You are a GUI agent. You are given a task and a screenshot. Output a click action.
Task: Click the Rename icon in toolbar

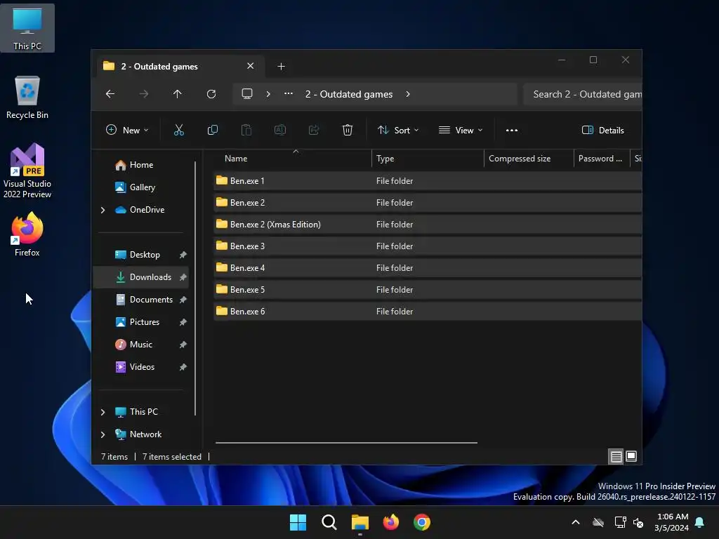(x=279, y=130)
